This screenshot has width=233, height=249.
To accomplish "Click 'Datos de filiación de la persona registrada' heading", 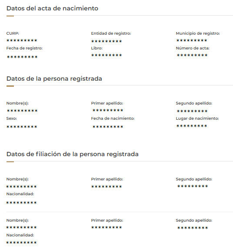I will [73, 154].
